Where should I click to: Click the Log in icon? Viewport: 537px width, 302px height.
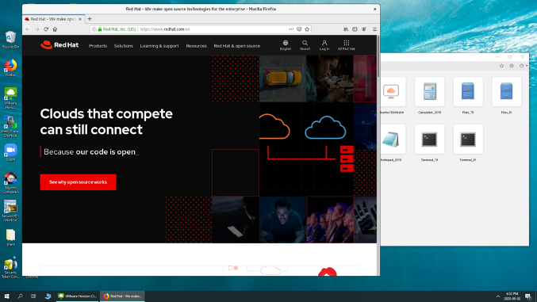click(324, 45)
